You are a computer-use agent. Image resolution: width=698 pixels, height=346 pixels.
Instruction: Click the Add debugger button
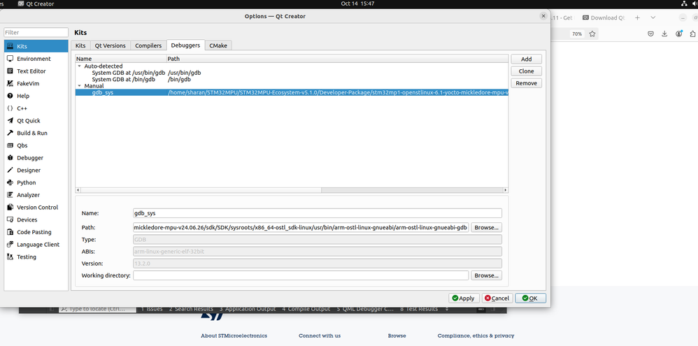(x=526, y=59)
